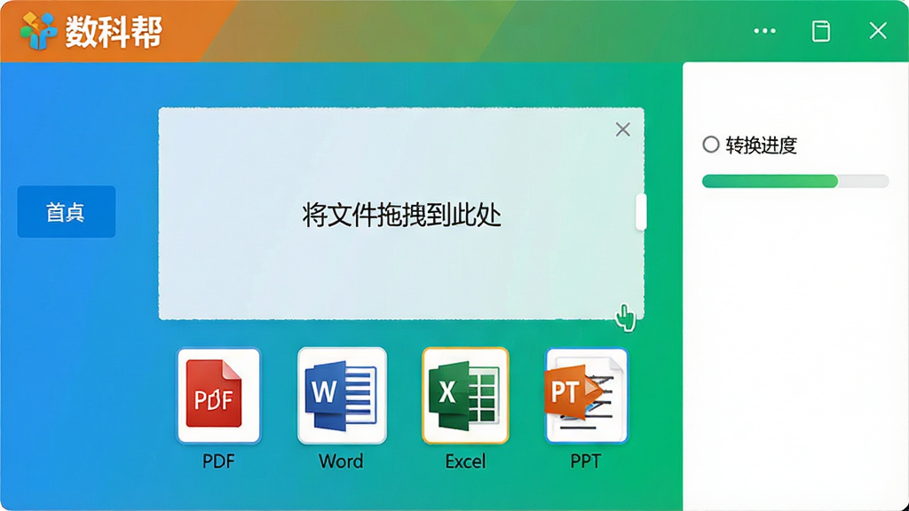The image size is (909, 511).
Task: Click the 将文件拖拽到此处 drop area
Action: (x=401, y=214)
